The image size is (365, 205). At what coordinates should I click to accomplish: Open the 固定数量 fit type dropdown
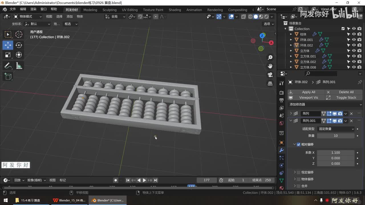(336, 129)
